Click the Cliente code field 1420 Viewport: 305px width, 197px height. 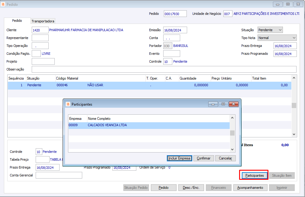[40, 30]
